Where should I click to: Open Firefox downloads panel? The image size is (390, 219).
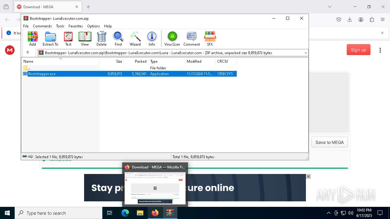pos(350,19)
